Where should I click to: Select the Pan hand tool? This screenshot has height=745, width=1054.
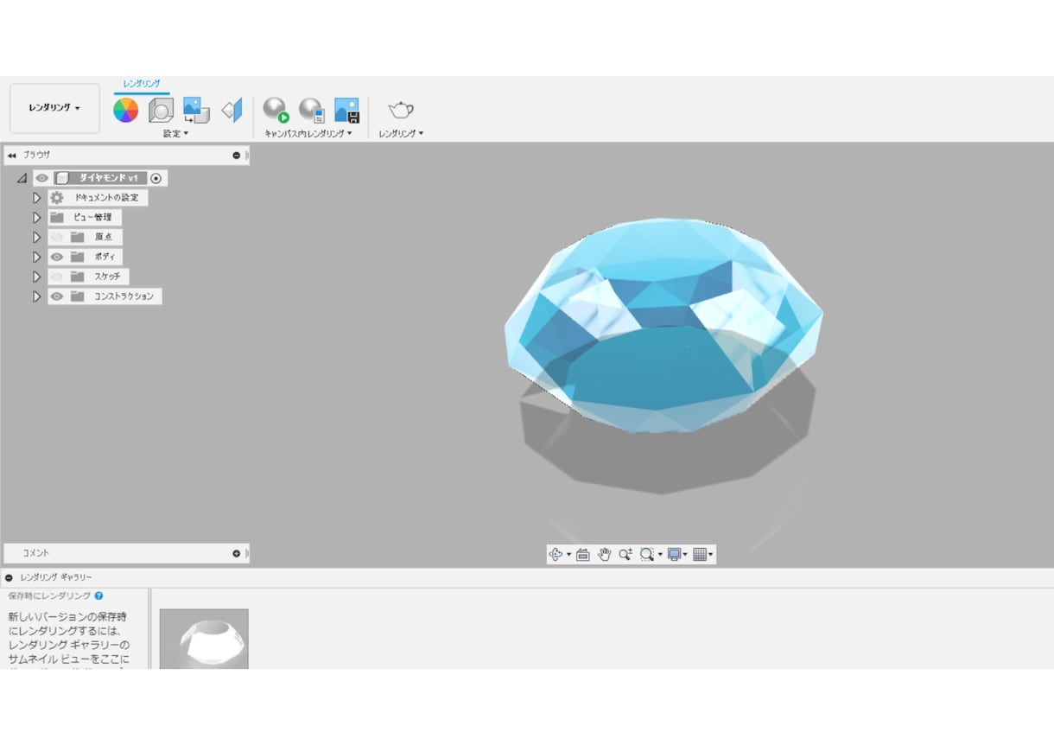[604, 554]
